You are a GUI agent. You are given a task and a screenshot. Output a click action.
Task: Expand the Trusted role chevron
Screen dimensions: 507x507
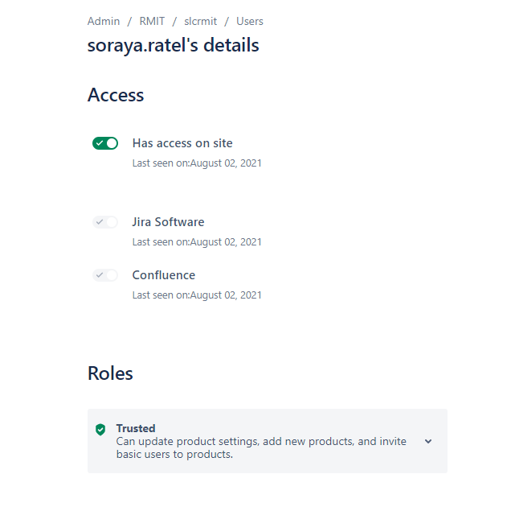(428, 441)
